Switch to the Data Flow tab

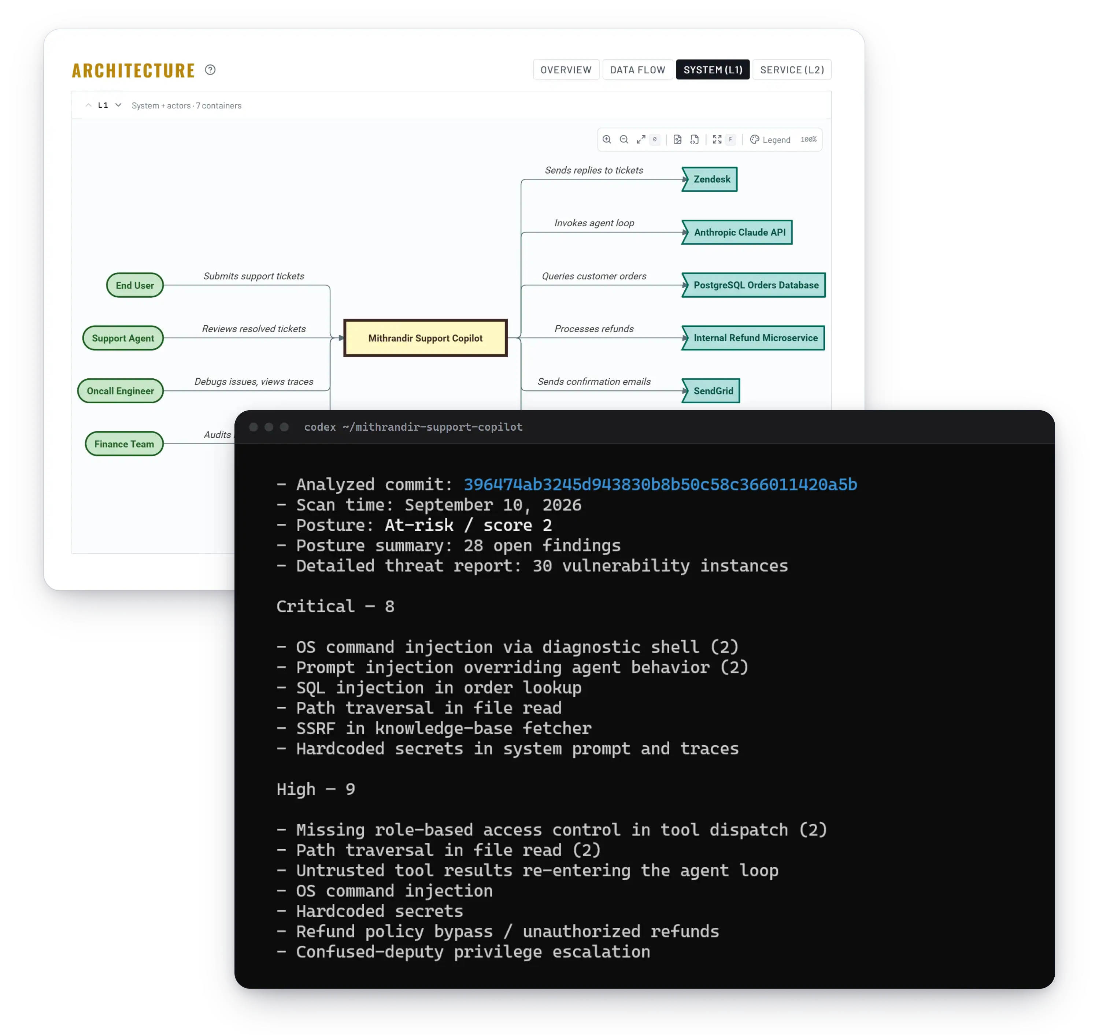click(x=637, y=70)
